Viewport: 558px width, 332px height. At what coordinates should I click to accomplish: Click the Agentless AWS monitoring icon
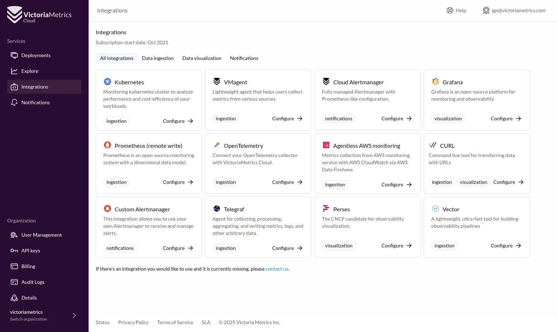tap(326, 145)
